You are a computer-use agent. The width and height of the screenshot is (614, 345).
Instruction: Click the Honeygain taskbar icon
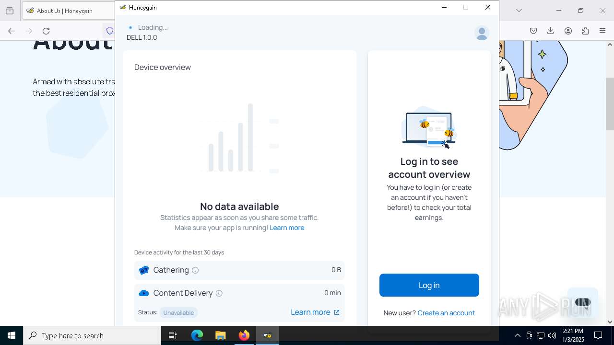pos(268,335)
